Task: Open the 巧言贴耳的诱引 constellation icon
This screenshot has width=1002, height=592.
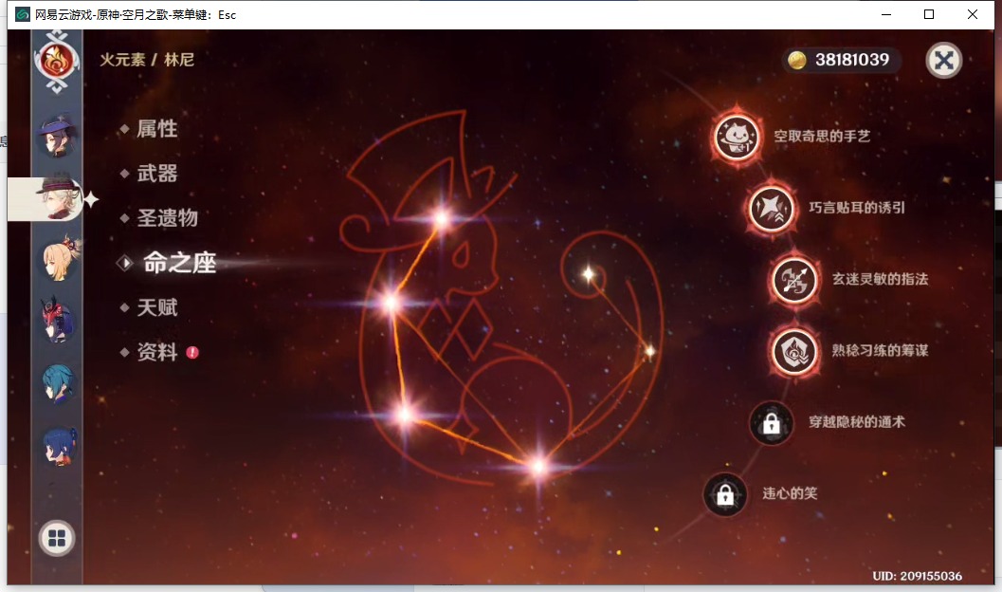Action: pyautogui.click(x=772, y=208)
